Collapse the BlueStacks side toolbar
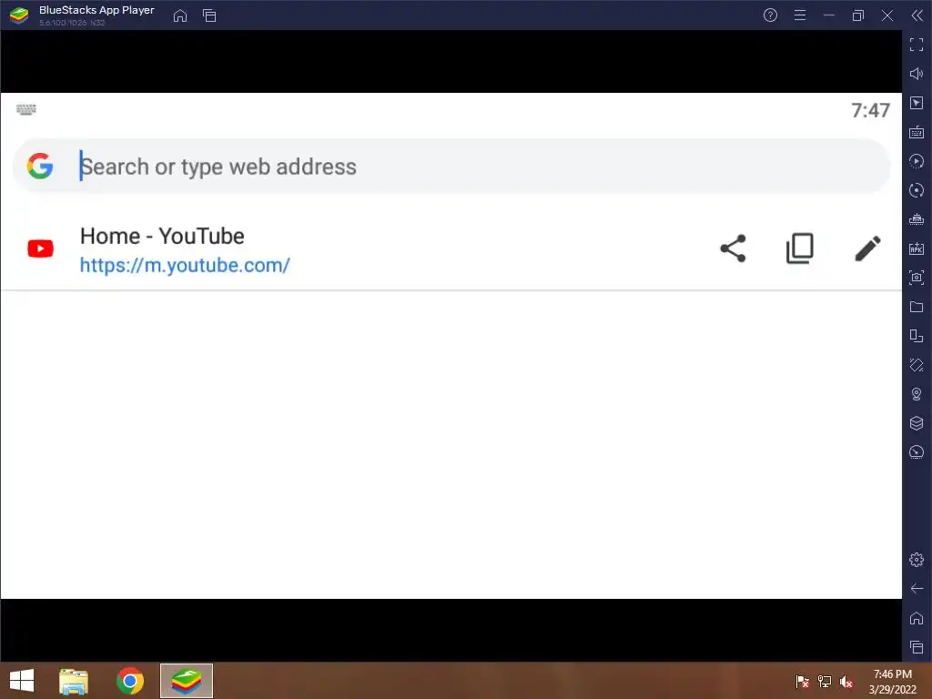Viewport: 932px width, 699px height. 917,15
